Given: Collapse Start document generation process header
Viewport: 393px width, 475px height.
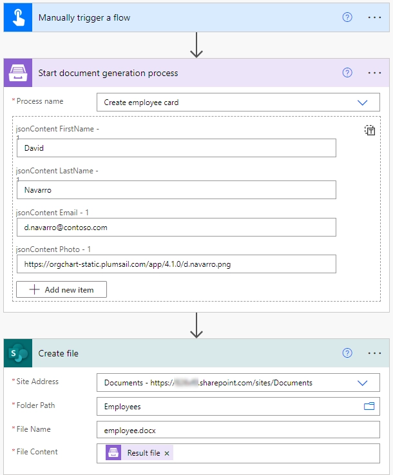Looking at the screenshot, I should (196, 73).
